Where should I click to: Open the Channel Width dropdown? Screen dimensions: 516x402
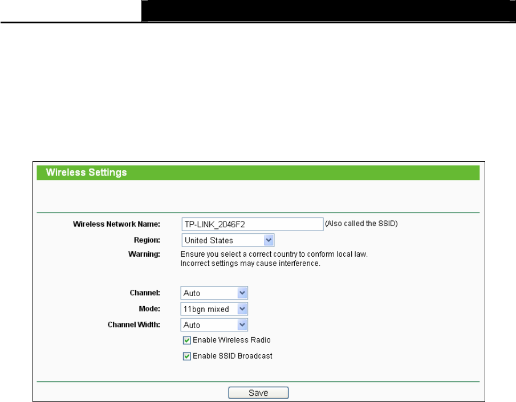click(x=214, y=325)
